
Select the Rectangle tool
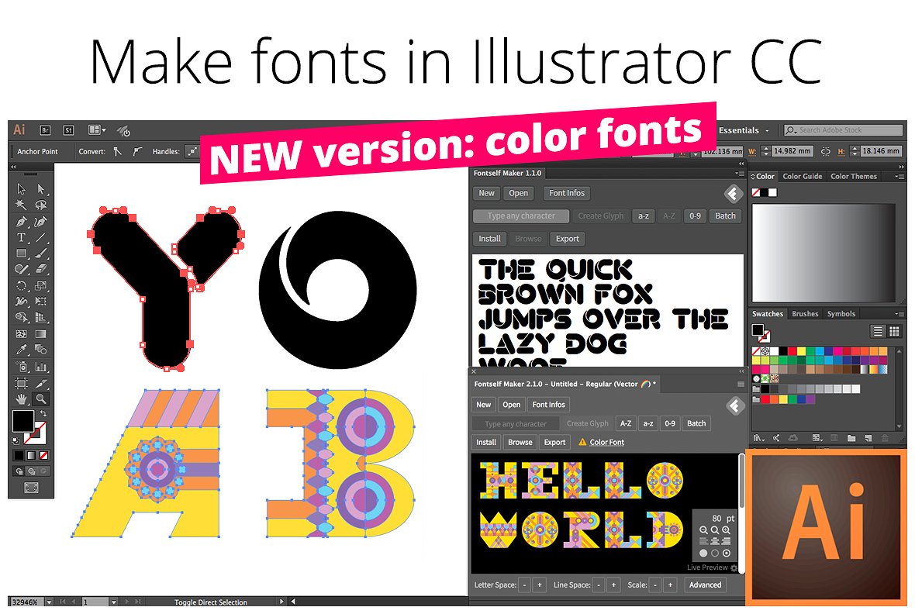[x=22, y=254]
